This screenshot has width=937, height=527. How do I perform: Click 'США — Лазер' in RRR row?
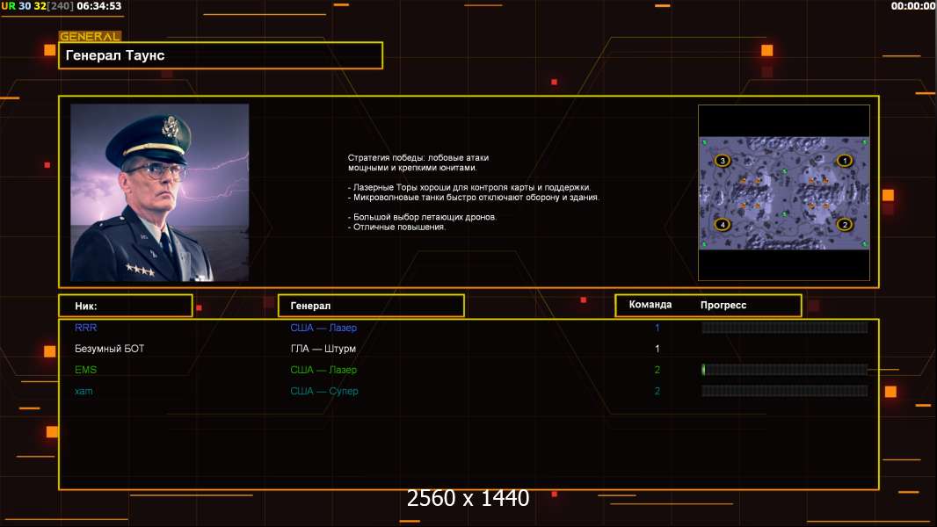(323, 328)
